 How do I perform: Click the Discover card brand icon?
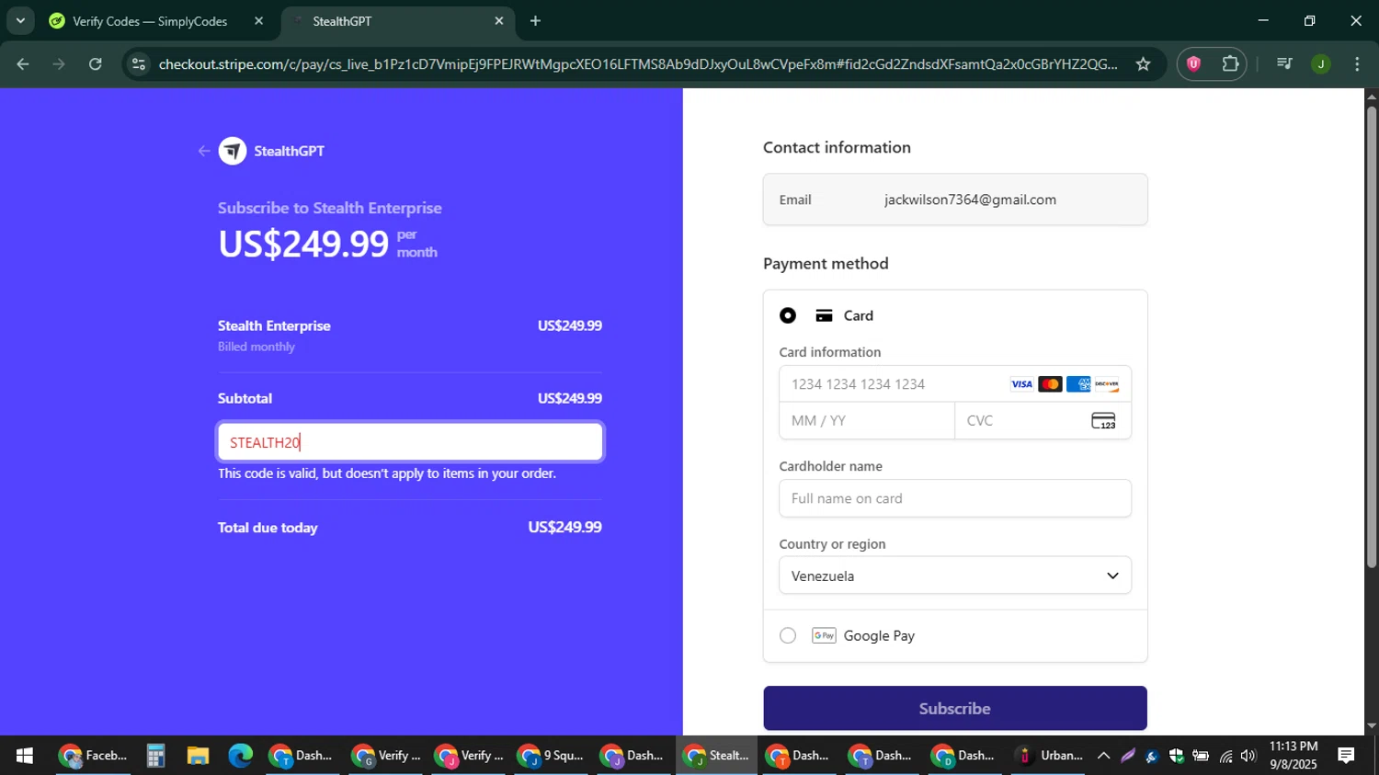(1107, 384)
